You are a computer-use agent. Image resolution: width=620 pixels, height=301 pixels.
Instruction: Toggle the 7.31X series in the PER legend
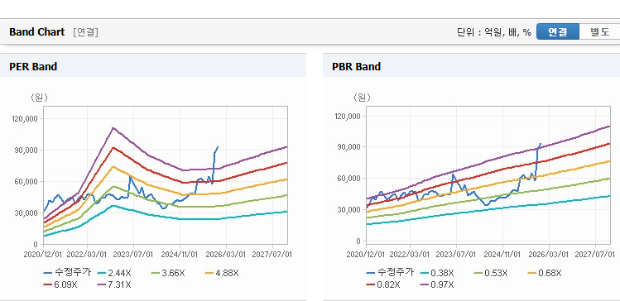(x=114, y=284)
